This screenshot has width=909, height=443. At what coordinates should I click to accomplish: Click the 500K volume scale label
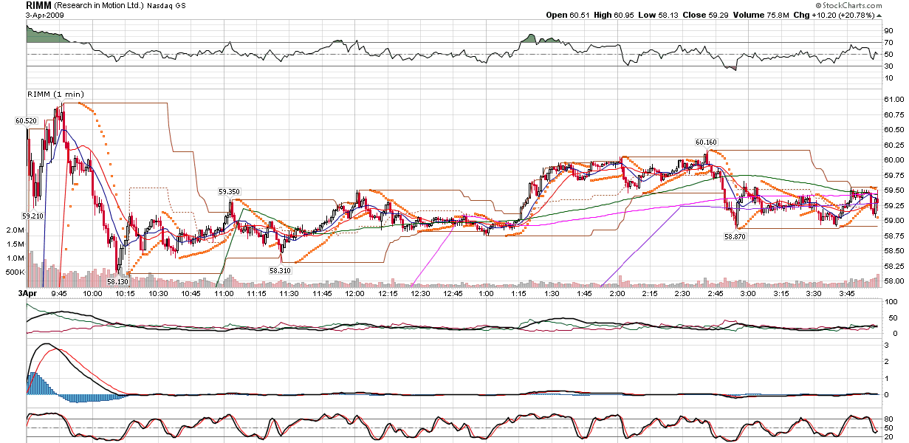pos(15,272)
